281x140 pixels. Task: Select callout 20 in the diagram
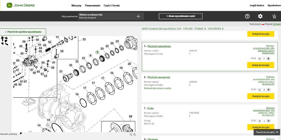(x=129, y=64)
